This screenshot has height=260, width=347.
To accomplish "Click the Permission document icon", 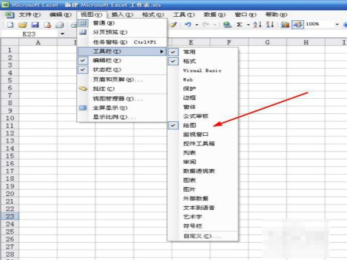I will tap(47, 24).
